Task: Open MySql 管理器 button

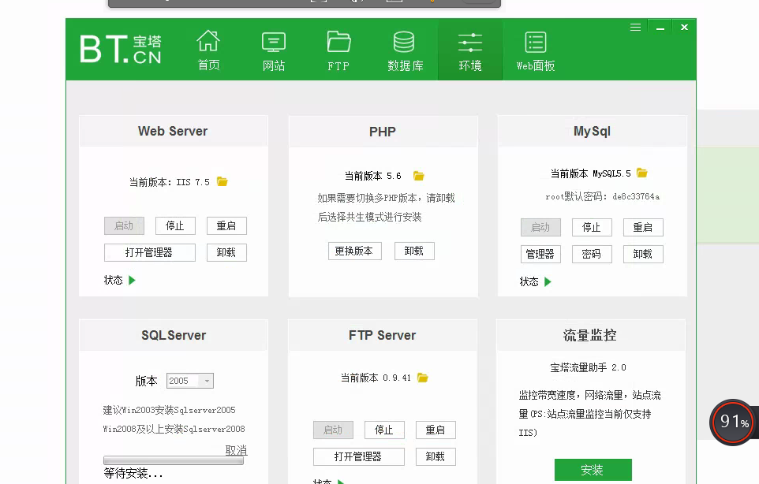Action: (540, 254)
